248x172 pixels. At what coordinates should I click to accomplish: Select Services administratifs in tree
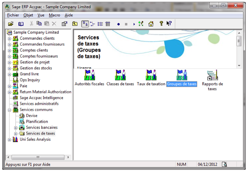[39, 104]
